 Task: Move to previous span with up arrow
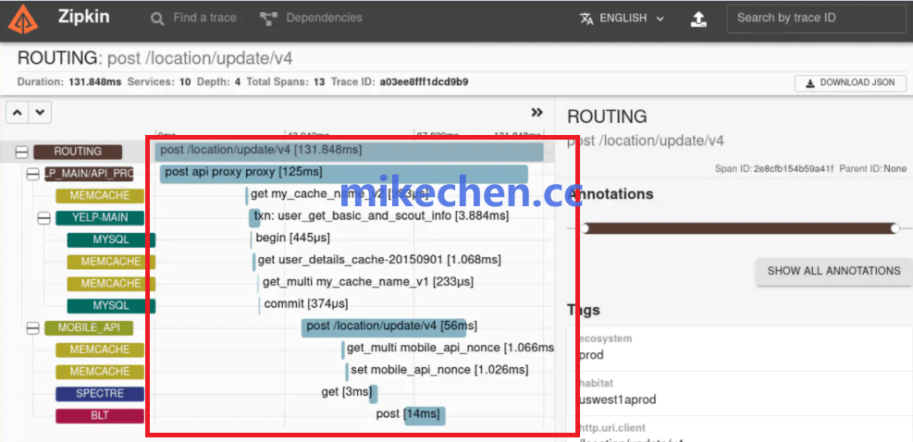pos(18,113)
